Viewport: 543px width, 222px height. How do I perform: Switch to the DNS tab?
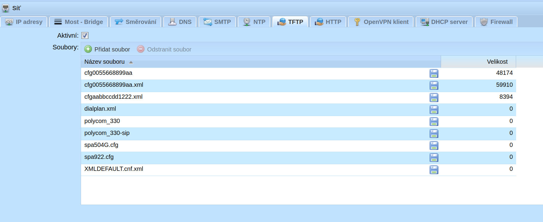[180, 22]
